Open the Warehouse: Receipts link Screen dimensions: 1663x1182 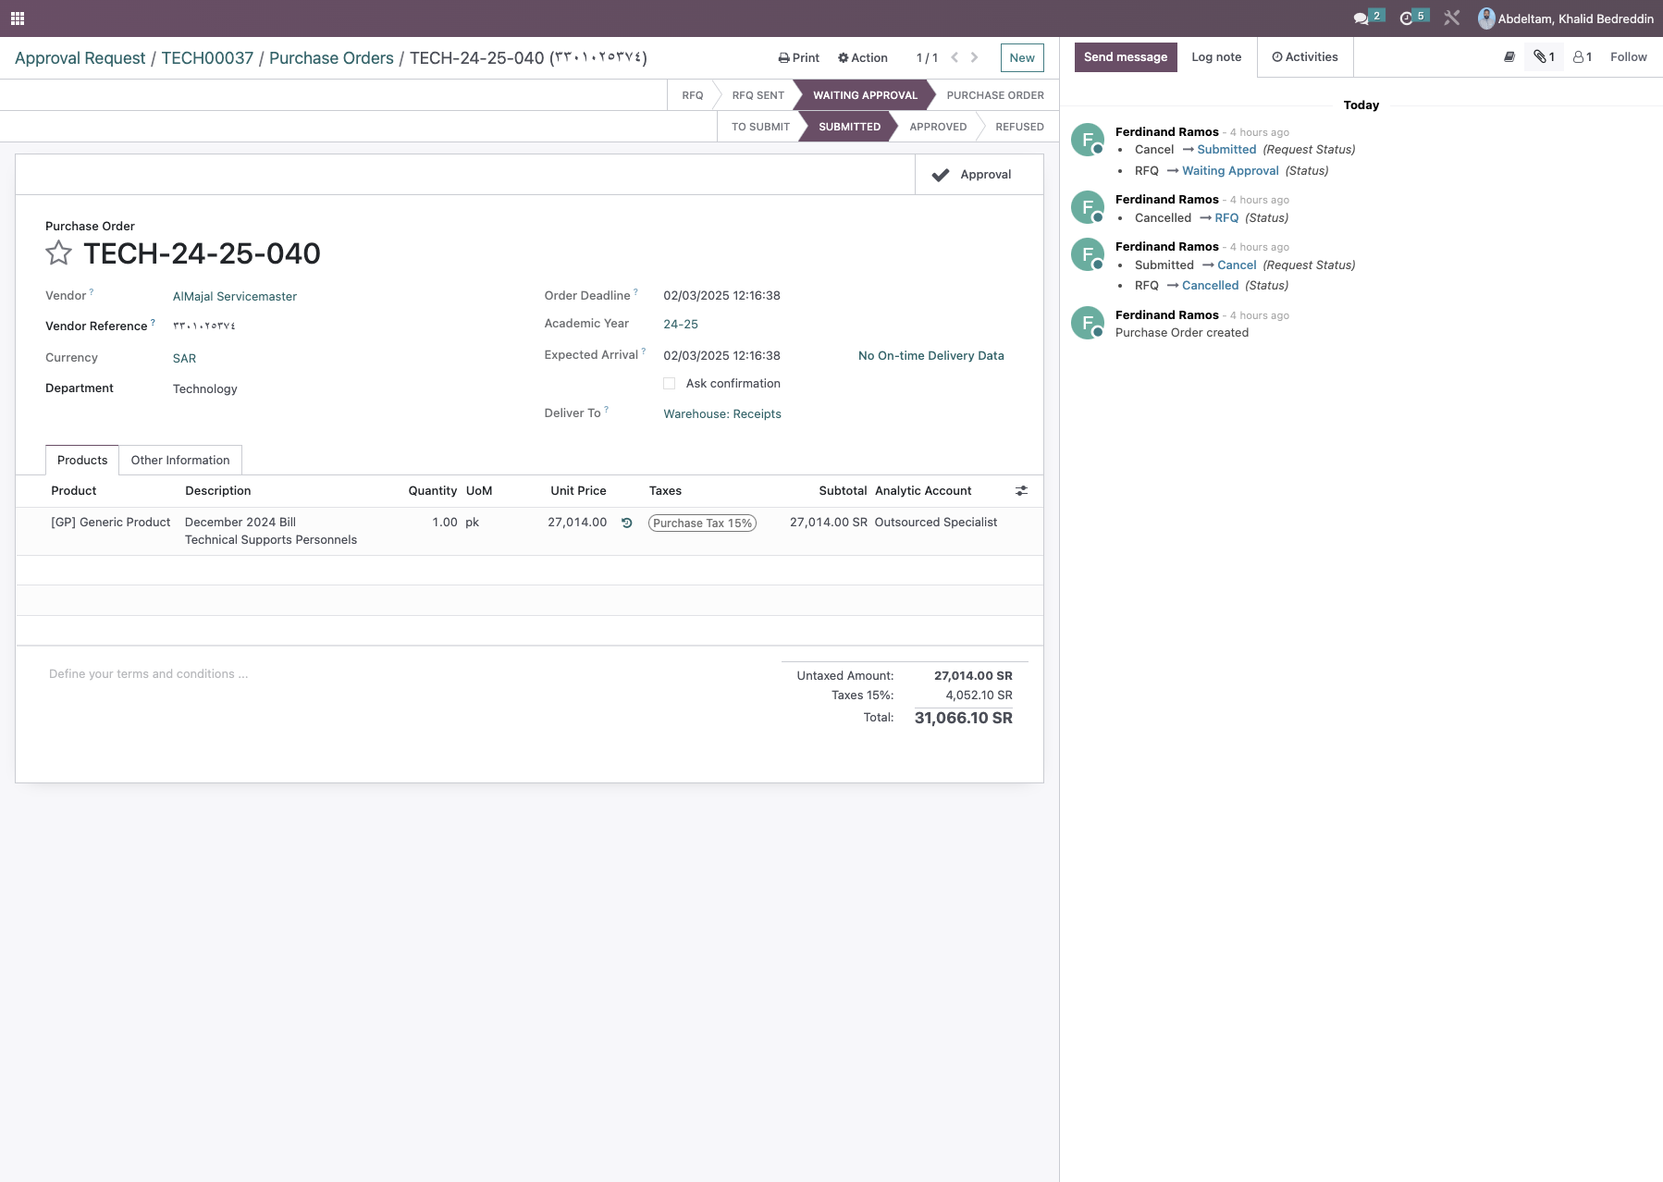point(722,414)
